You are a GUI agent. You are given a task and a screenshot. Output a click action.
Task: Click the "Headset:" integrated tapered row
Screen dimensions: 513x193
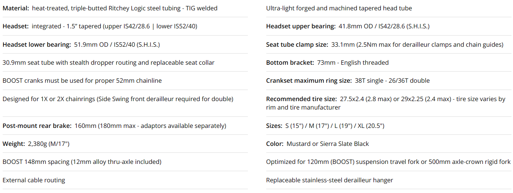coord(100,26)
